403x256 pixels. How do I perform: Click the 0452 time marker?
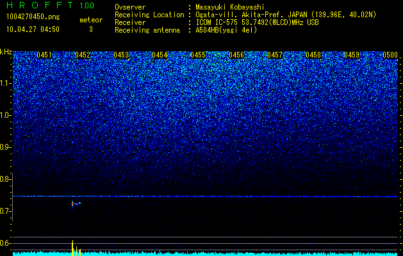pyautogui.click(x=83, y=55)
